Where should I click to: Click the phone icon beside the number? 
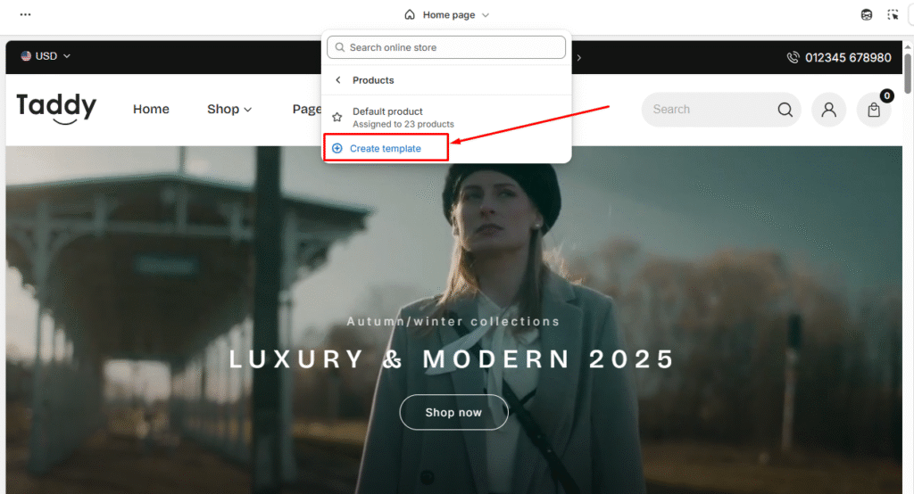tap(793, 57)
